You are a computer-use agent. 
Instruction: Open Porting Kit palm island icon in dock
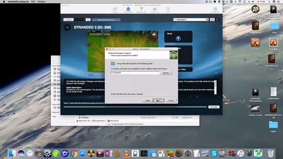(x=258, y=153)
